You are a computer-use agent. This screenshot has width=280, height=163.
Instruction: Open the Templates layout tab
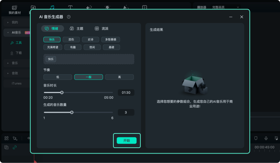pos(144,7)
